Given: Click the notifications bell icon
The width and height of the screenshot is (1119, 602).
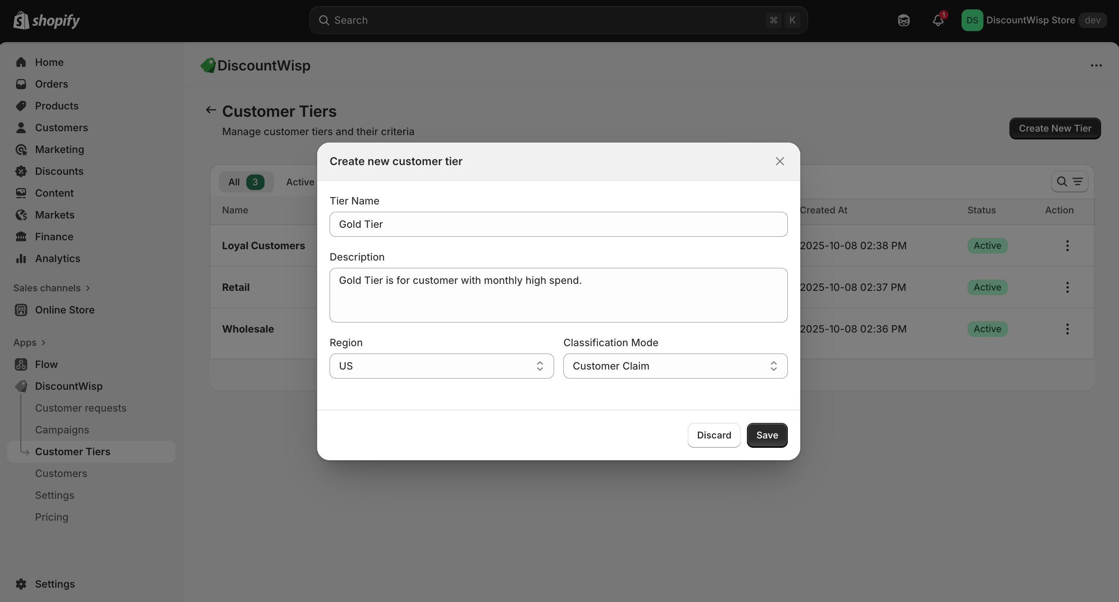Looking at the screenshot, I should click(938, 20).
